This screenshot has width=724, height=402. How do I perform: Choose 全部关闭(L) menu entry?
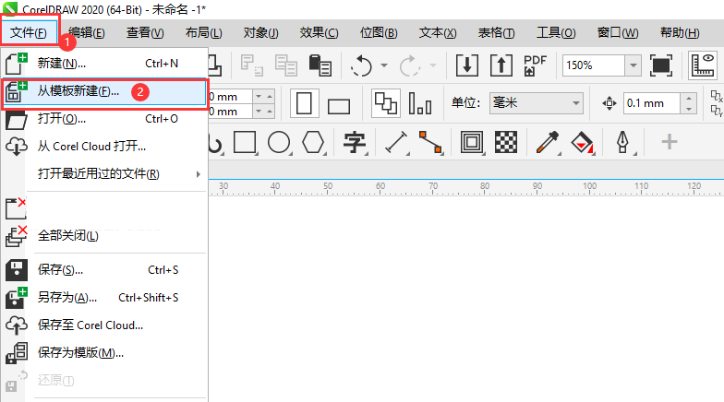coord(104,236)
